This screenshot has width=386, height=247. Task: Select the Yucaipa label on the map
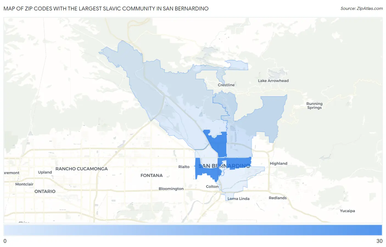347,211
